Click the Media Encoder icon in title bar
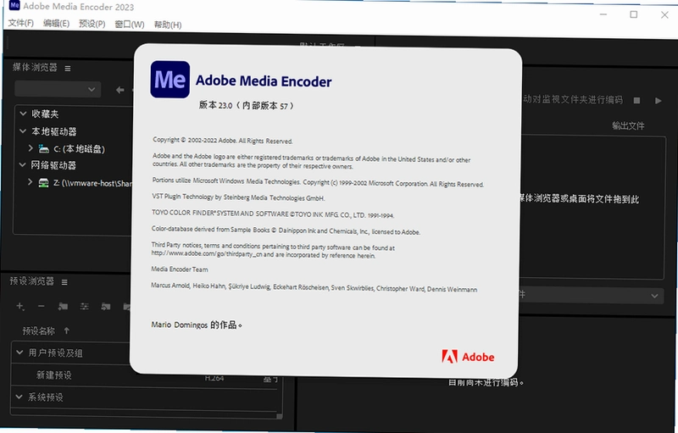Viewport: 678px width, 433px height. pyautogui.click(x=14, y=5)
